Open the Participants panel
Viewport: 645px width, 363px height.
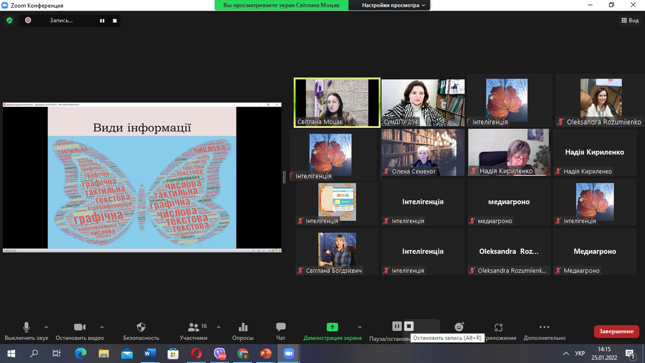click(193, 327)
